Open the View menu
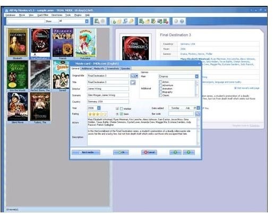273x214 pixels. [x=31, y=15]
